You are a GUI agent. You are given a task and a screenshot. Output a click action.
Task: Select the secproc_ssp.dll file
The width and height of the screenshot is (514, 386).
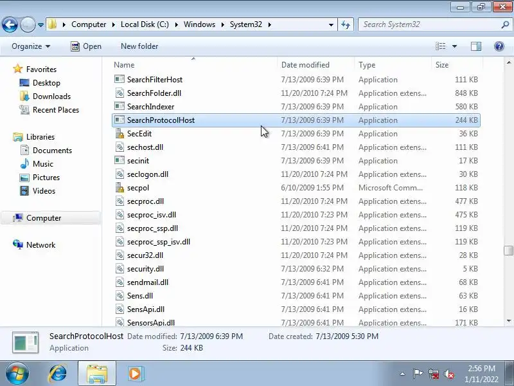click(152, 228)
